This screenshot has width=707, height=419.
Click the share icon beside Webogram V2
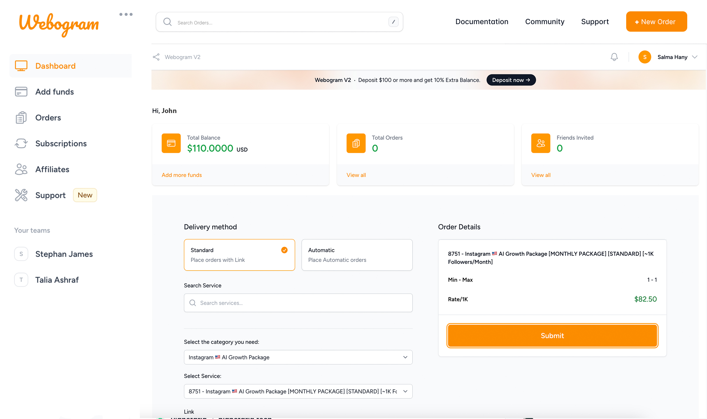pos(156,57)
